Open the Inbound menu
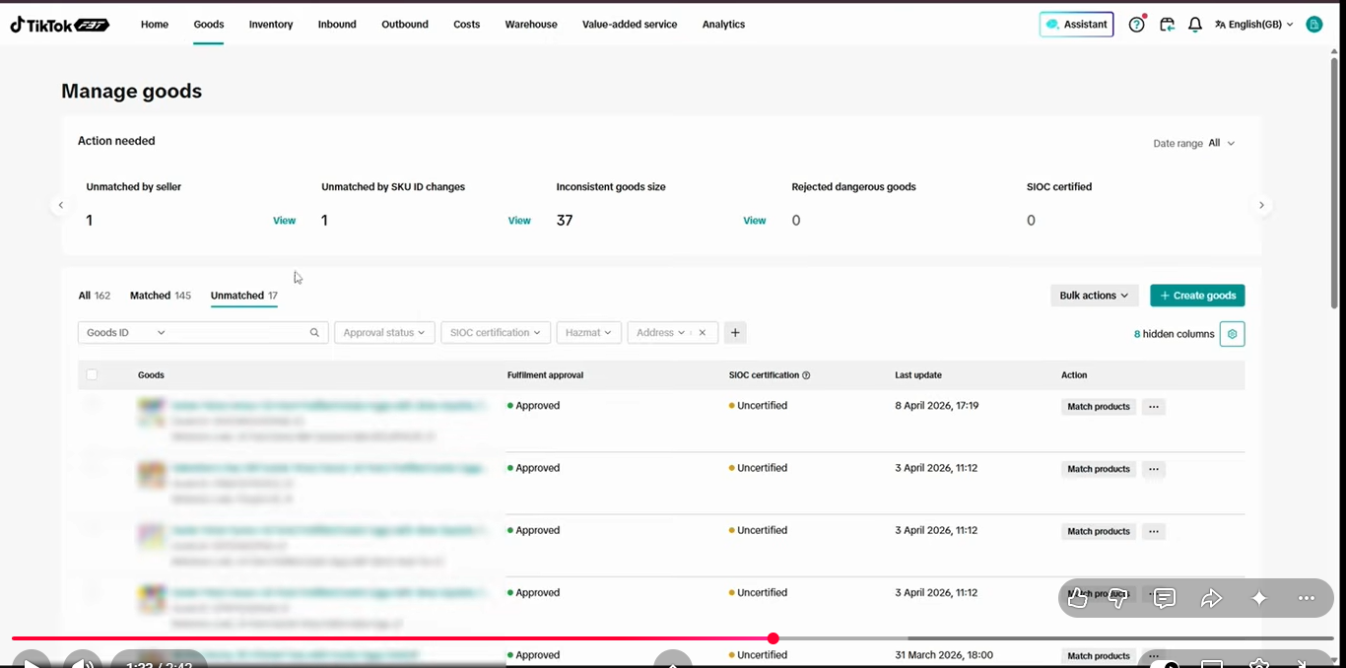Image resolution: width=1346 pixels, height=668 pixels. tap(337, 25)
